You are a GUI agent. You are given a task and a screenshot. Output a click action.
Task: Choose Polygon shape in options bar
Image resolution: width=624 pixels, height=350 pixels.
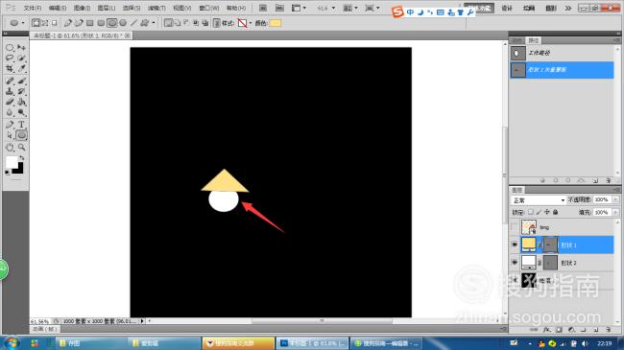(123, 23)
